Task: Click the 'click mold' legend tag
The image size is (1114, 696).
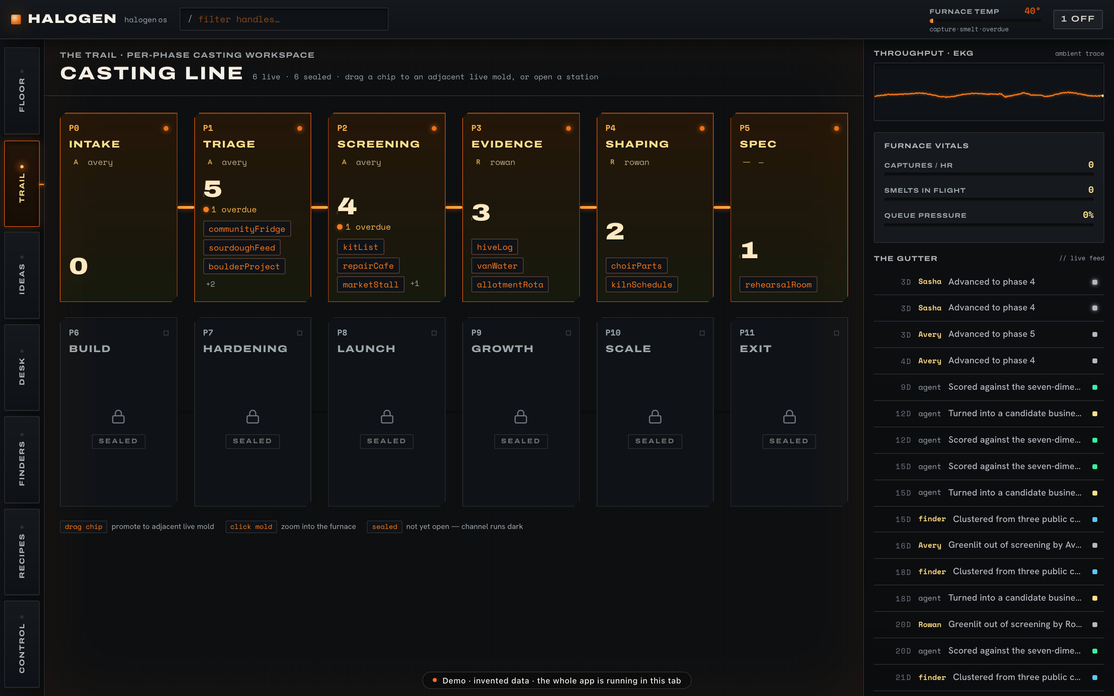Action: click(x=251, y=527)
